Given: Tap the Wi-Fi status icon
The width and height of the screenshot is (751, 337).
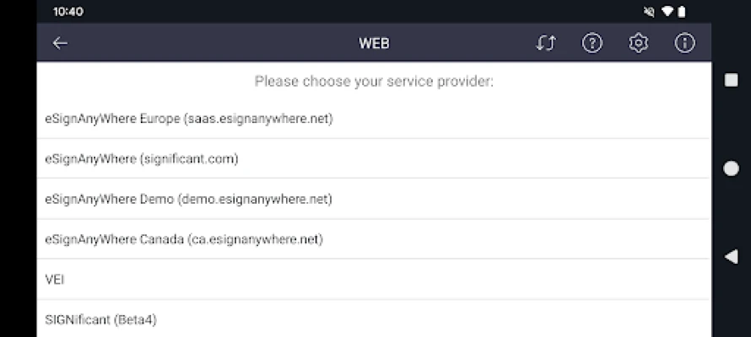Looking at the screenshot, I should point(666,12).
